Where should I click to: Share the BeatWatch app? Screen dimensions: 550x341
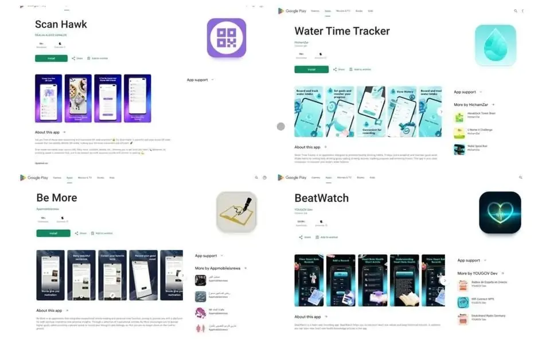[x=305, y=237]
